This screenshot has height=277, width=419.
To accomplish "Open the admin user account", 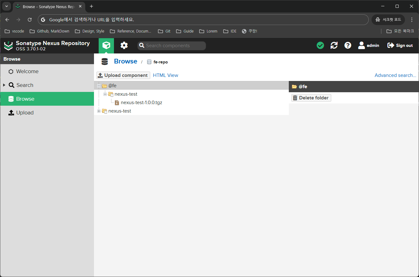I will click(x=368, y=46).
